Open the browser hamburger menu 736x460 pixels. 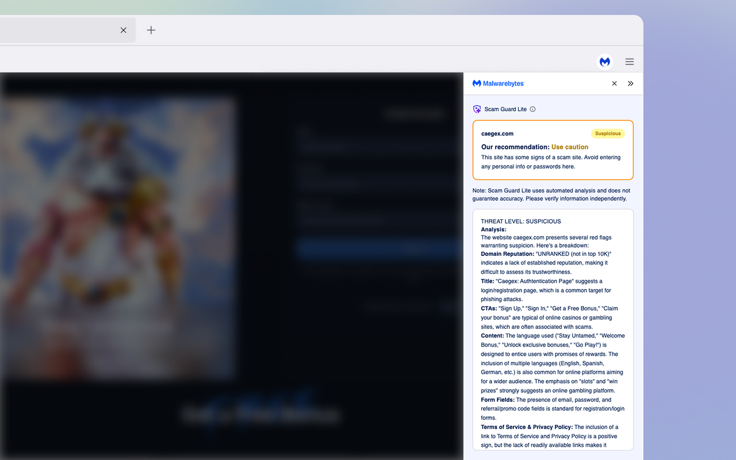click(630, 62)
